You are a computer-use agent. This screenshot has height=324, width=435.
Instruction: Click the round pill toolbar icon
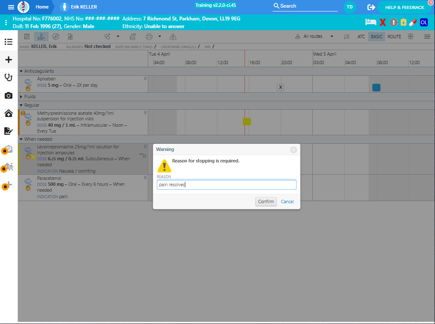(56, 37)
